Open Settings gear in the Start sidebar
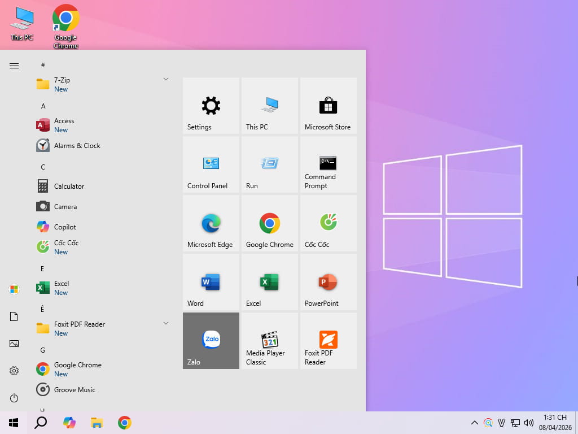 click(14, 371)
